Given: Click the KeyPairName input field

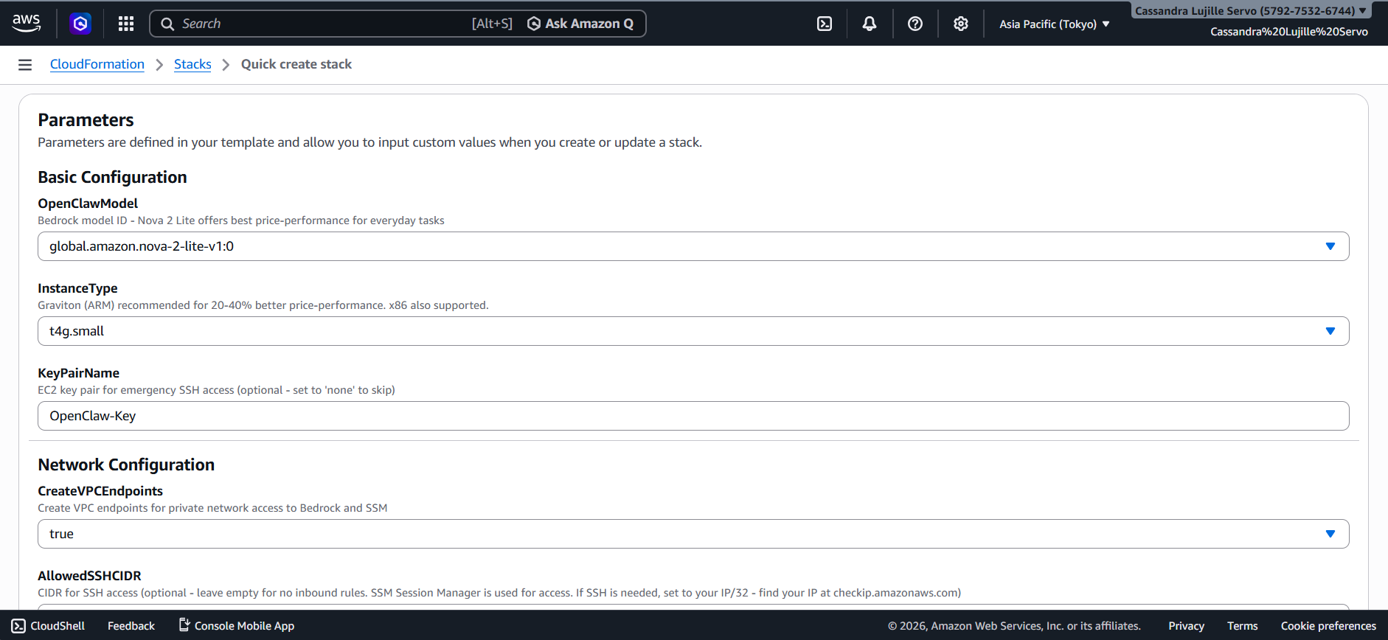Looking at the screenshot, I should tap(693, 416).
